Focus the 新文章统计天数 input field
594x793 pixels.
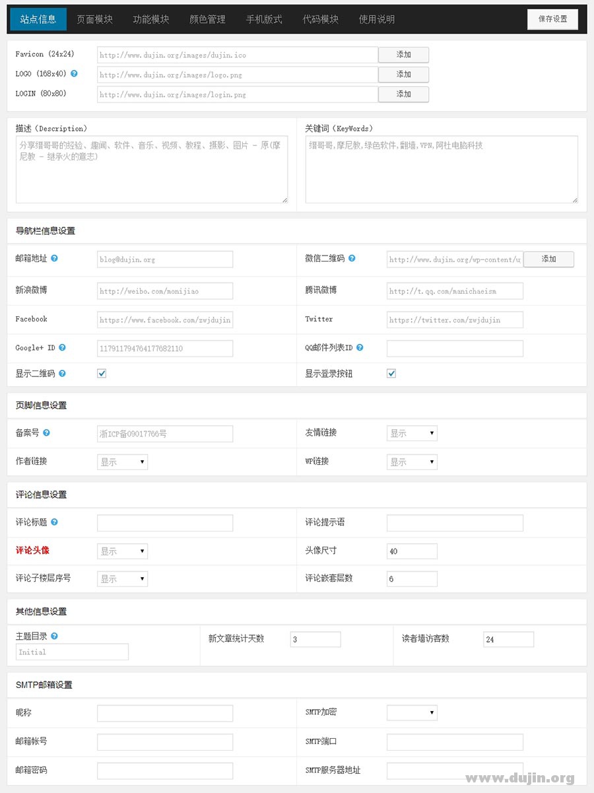click(x=315, y=639)
